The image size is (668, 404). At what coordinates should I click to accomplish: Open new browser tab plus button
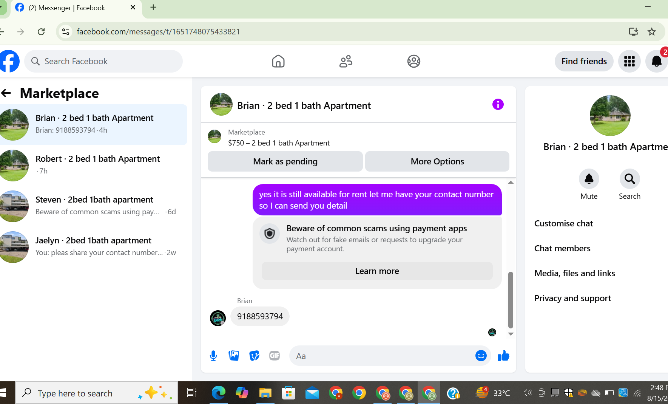(153, 8)
